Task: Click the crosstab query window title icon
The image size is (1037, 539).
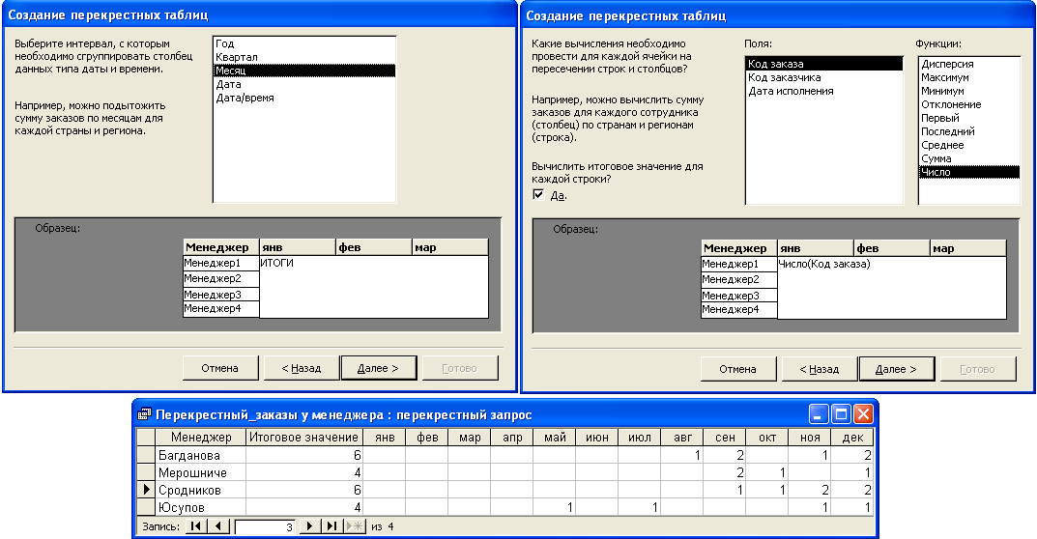Action: (x=144, y=414)
